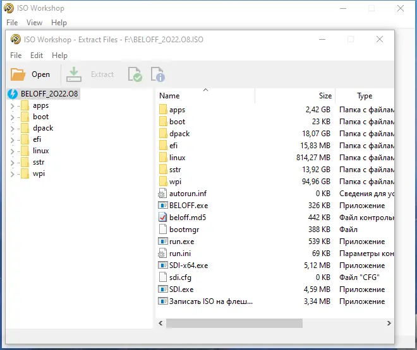Click the run.ini settings file icon
417x350 pixels.
coord(162,254)
